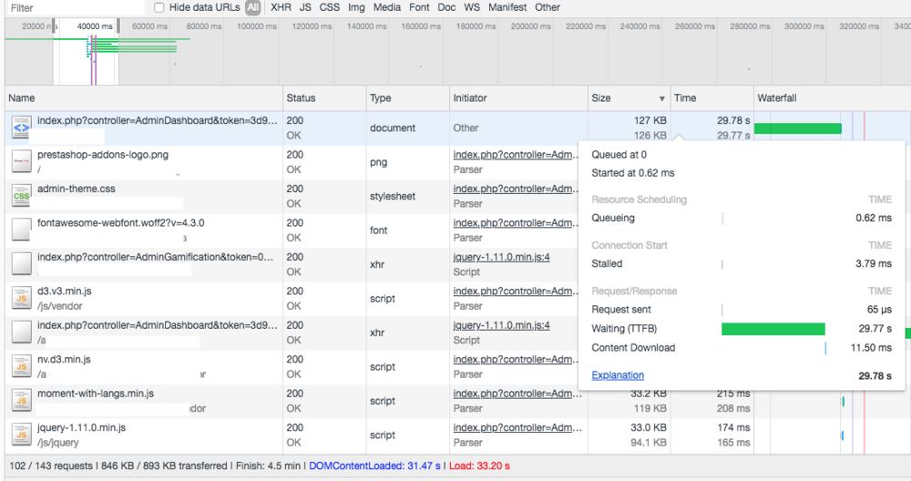Click the 33.0 KB size cell for jquery
The height and width of the screenshot is (481, 911).
click(x=649, y=427)
